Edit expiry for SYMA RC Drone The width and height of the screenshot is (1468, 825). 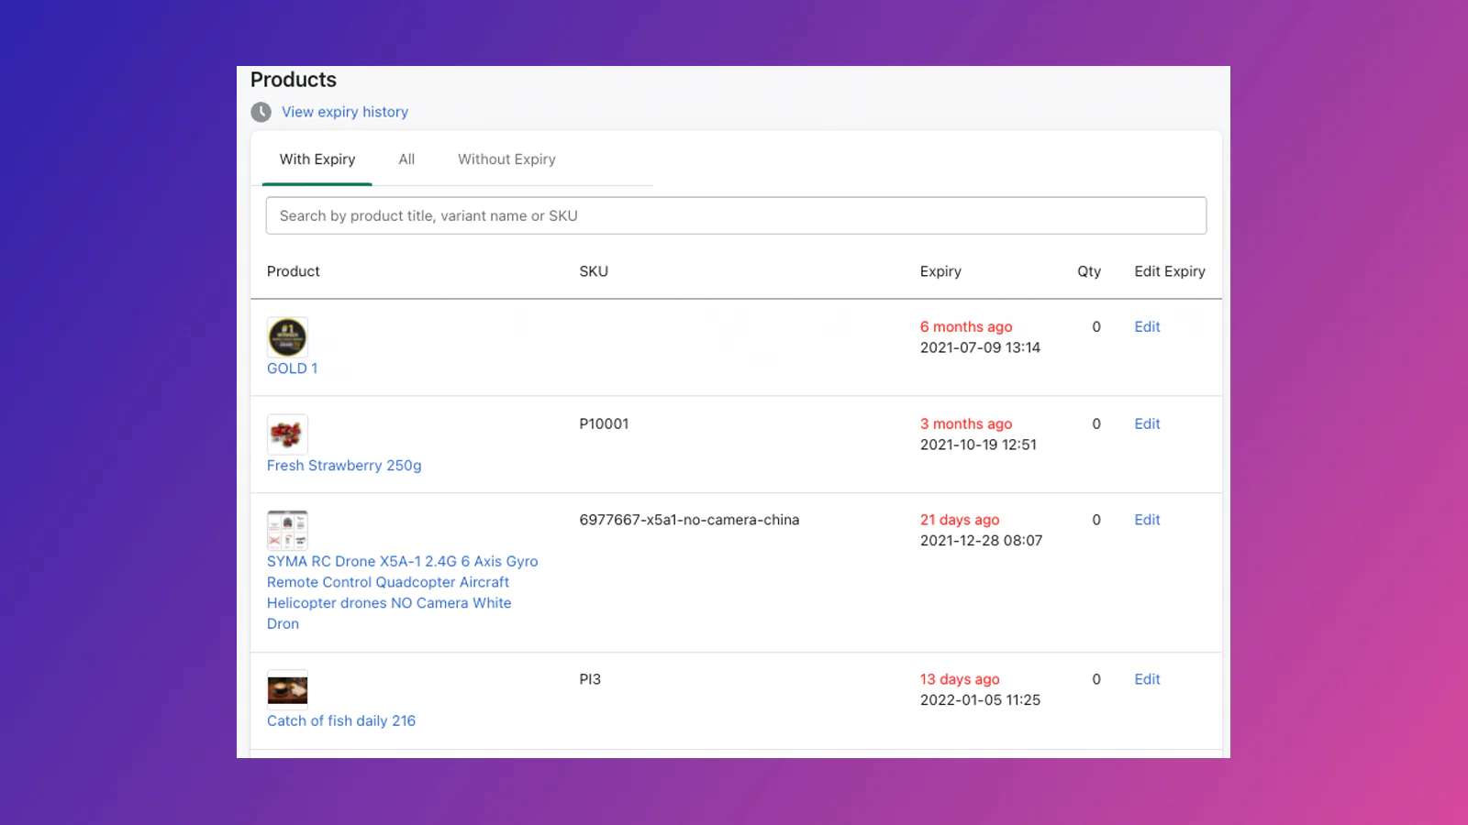coord(1147,520)
